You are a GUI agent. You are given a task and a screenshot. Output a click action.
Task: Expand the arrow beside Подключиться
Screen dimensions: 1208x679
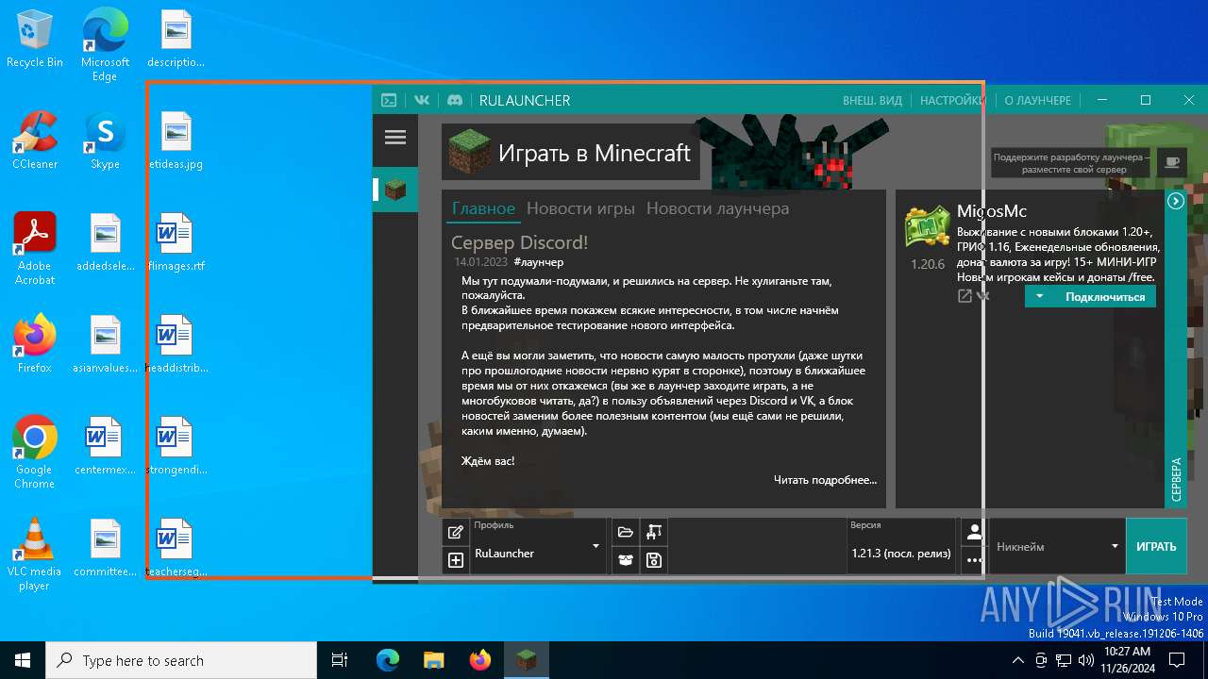click(1039, 296)
